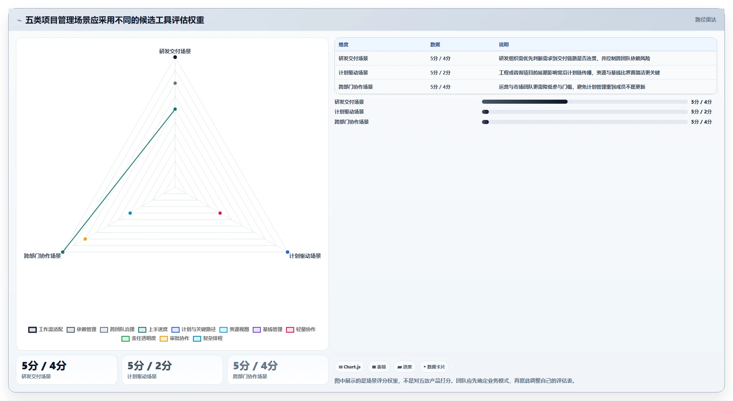This screenshot has width=733, height=401.
Task: Toggle the 资源视图 legend entry
Action: pyautogui.click(x=234, y=329)
